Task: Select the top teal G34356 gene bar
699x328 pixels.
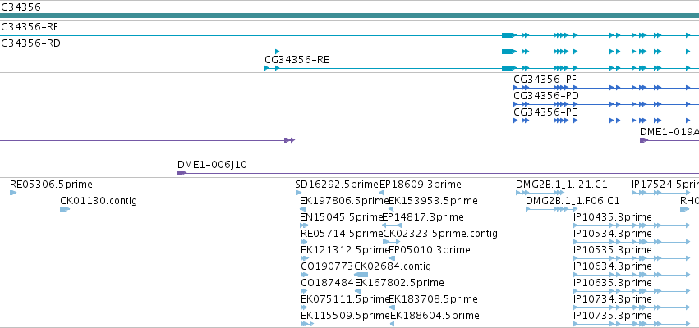Action: [x=350, y=16]
